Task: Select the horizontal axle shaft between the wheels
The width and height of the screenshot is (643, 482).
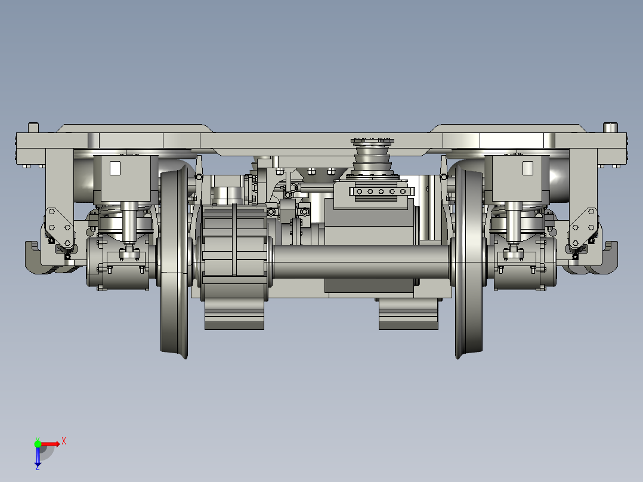Action: pos(360,262)
